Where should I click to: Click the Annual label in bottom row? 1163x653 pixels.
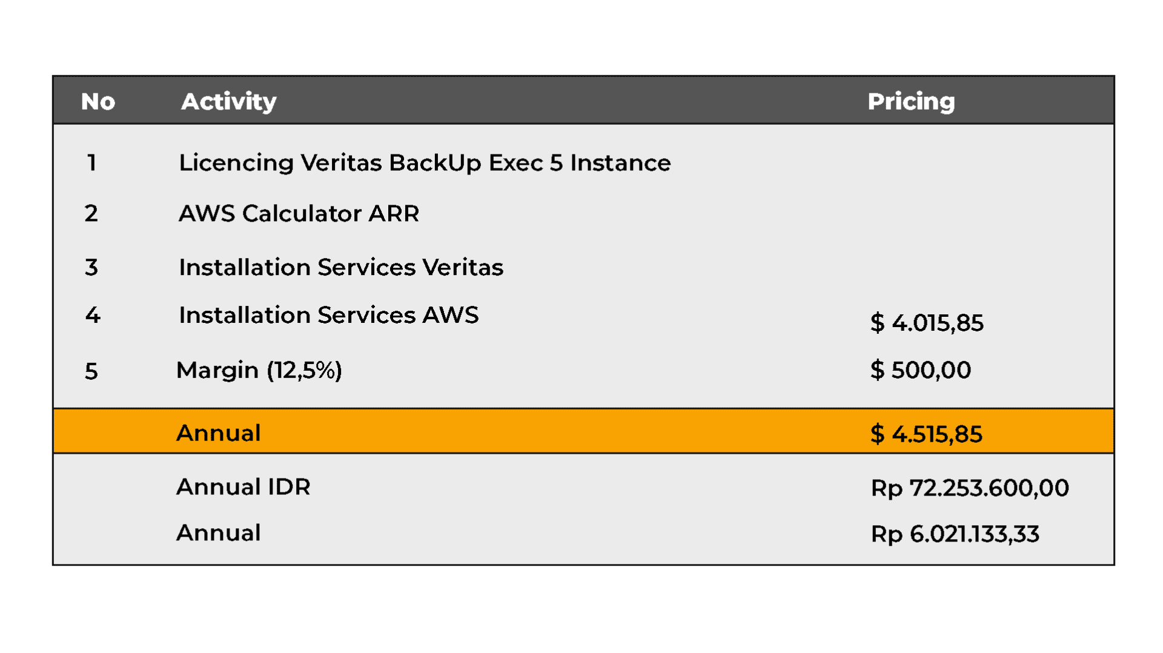(219, 533)
